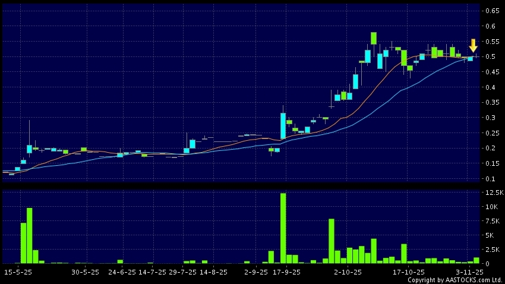Click the 17-10-25 date label
This screenshot has width=505, height=284.
(x=409, y=272)
